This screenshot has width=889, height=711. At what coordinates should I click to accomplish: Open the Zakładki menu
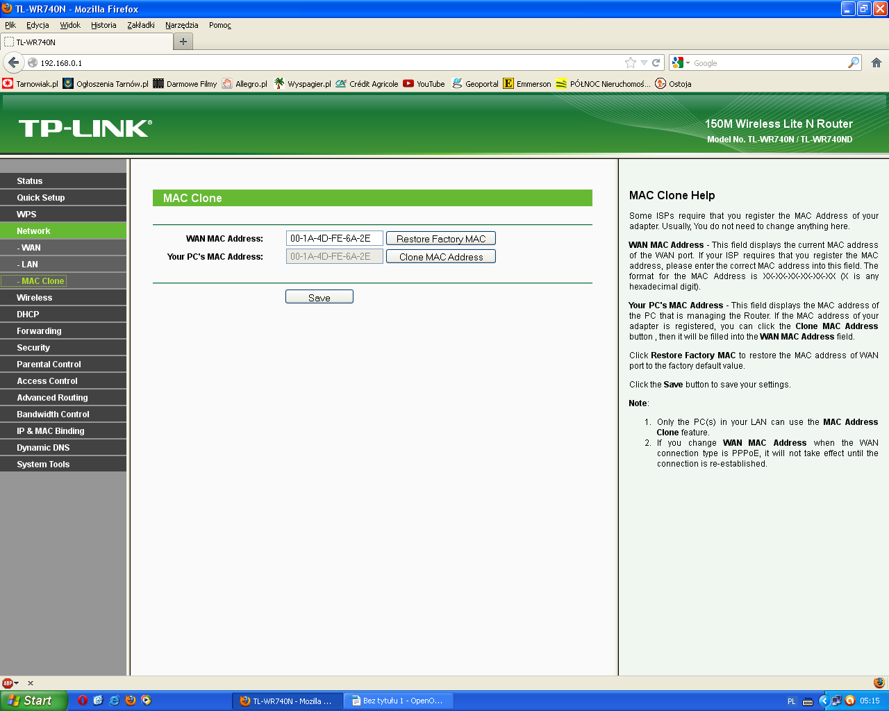click(x=141, y=25)
